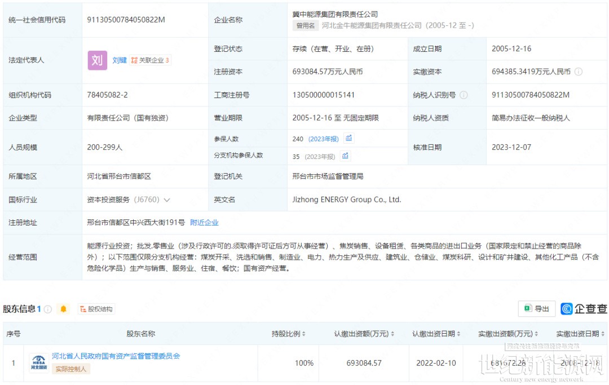Image resolution: width=609 pixels, height=385 pixels.
Task: Sort by 认缴出资日期 column
Action: click(x=436, y=334)
